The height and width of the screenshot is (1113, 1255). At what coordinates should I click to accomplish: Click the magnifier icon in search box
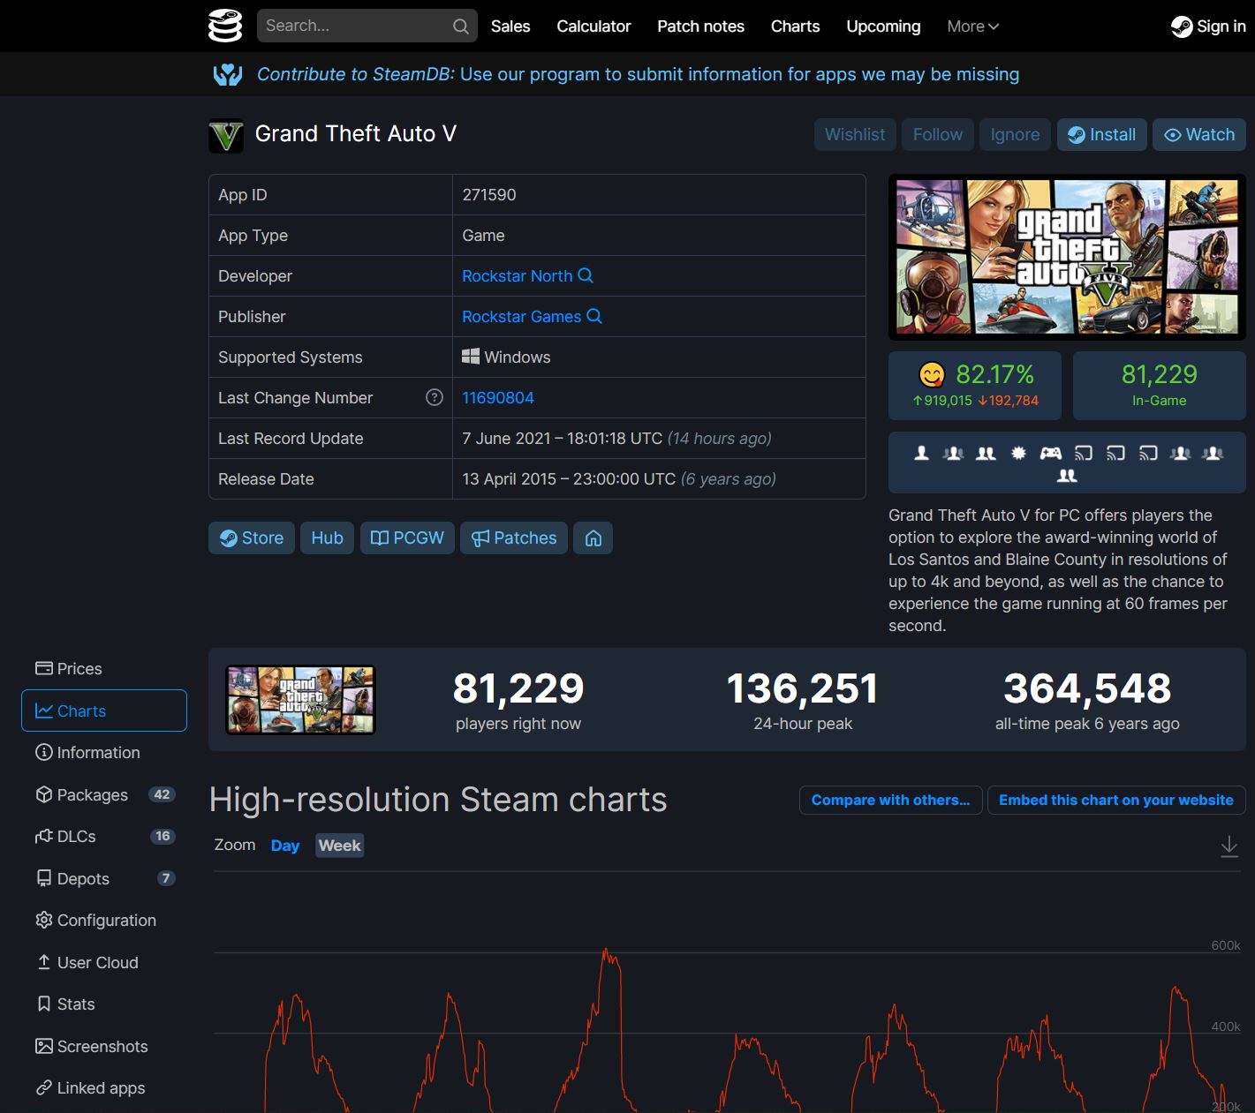[x=460, y=26]
